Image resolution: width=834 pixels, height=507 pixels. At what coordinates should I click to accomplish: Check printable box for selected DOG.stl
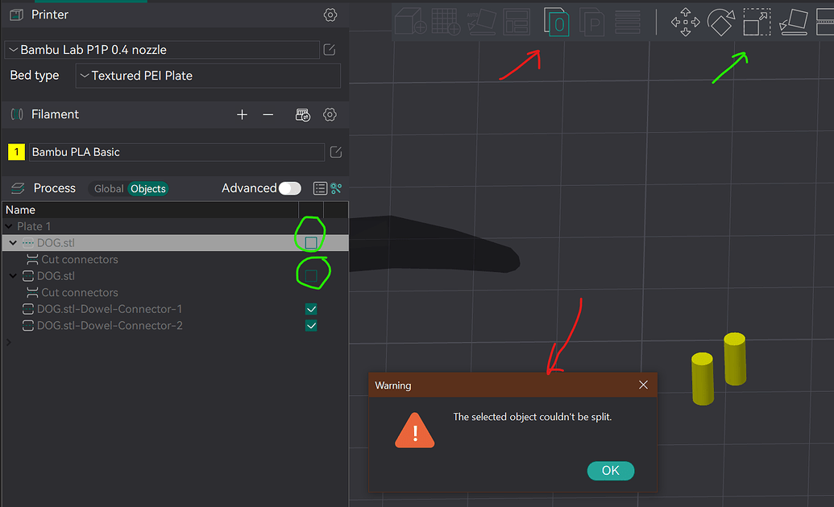click(x=311, y=243)
